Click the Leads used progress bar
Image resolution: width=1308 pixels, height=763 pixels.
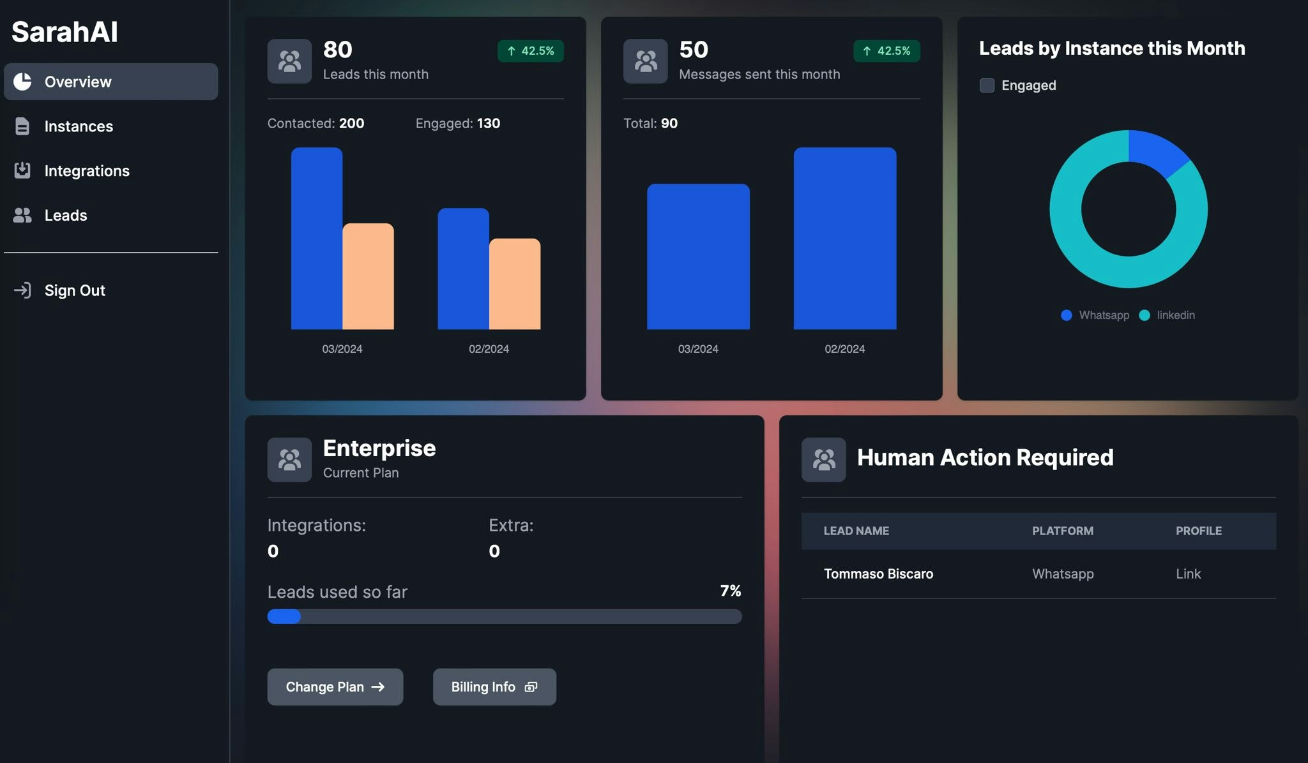pos(504,616)
